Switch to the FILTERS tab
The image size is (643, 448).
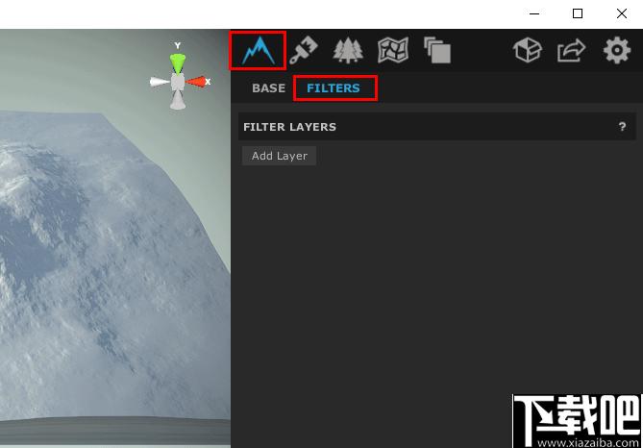(334, 88)
